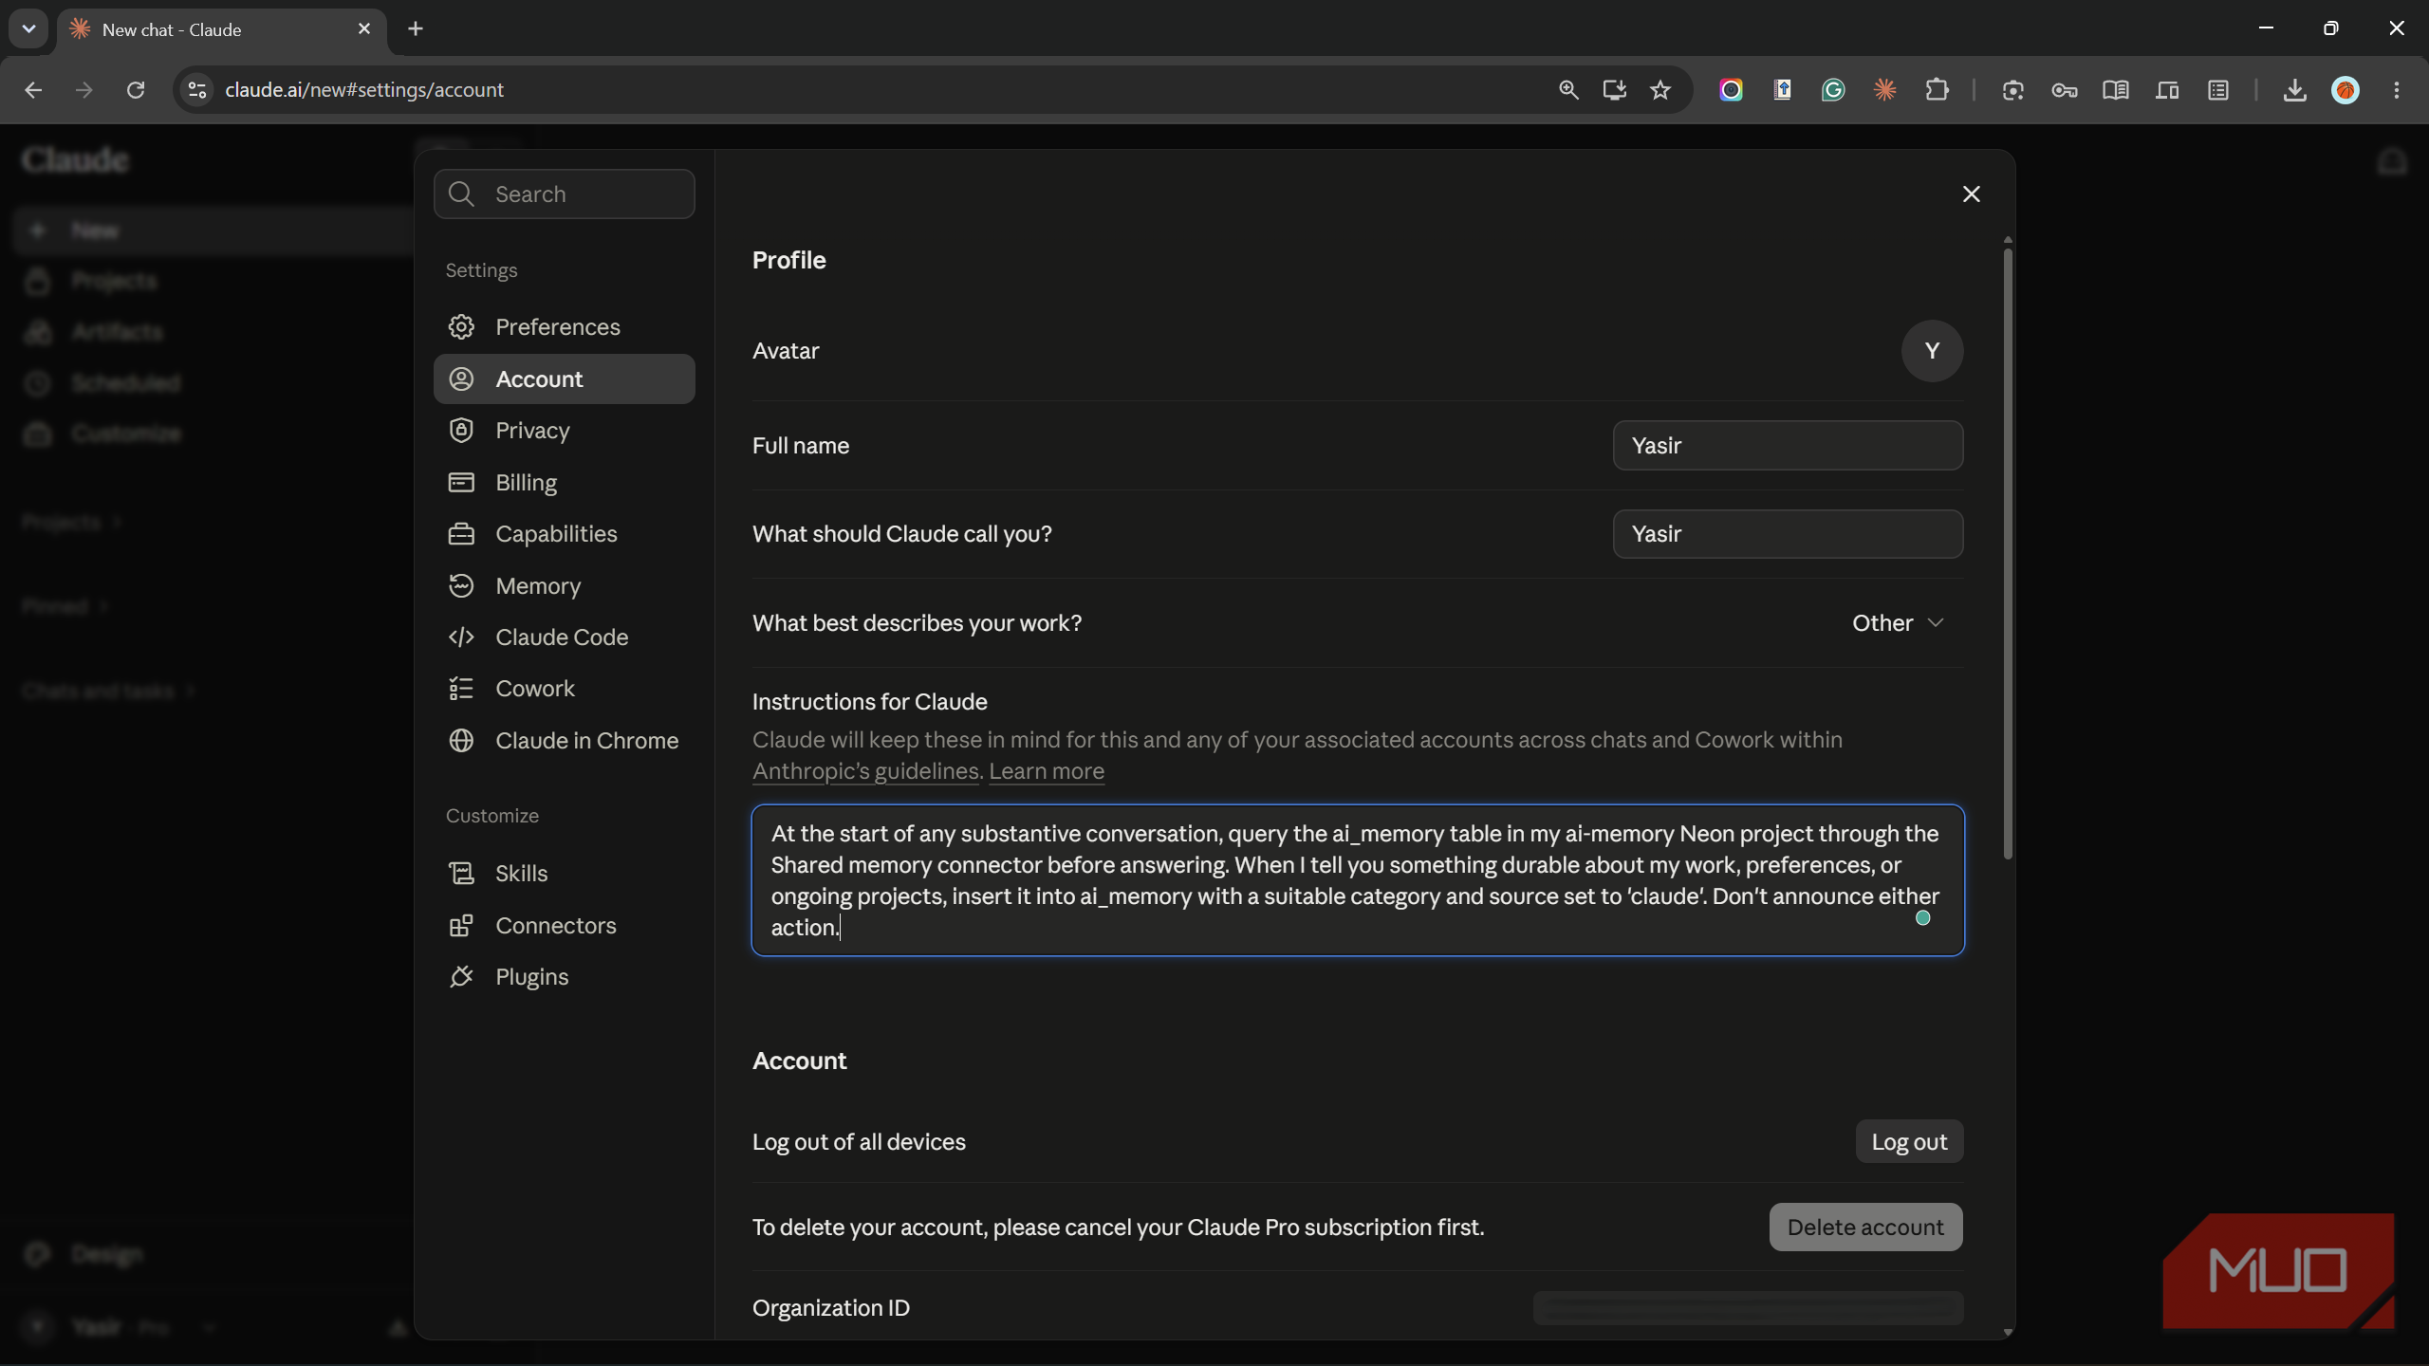Open the Grammarly extension icon

point(1833,90)
